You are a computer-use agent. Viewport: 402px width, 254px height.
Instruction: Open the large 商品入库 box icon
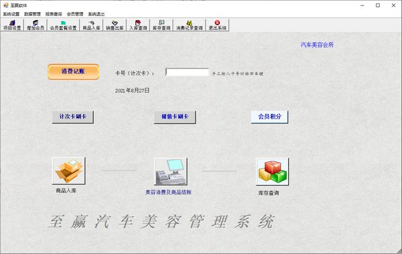[68, 171]
